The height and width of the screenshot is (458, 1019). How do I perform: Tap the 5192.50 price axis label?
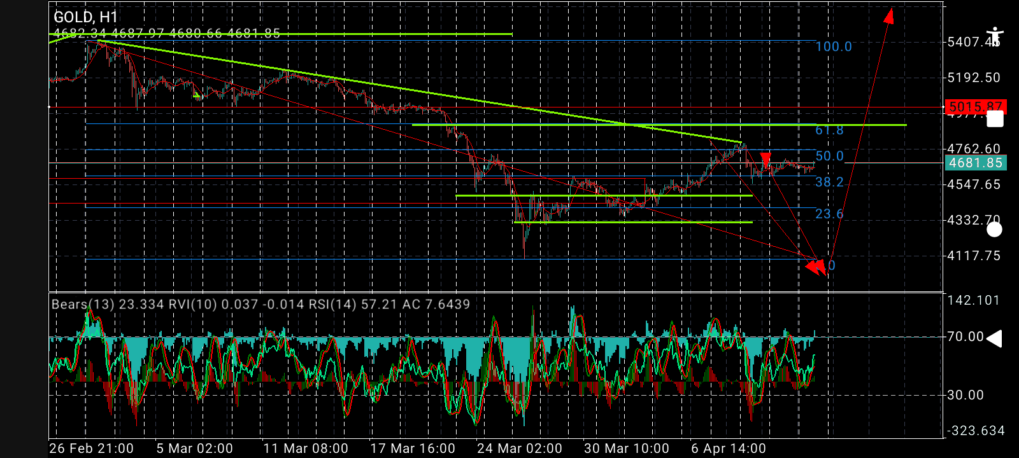[974, 78]
